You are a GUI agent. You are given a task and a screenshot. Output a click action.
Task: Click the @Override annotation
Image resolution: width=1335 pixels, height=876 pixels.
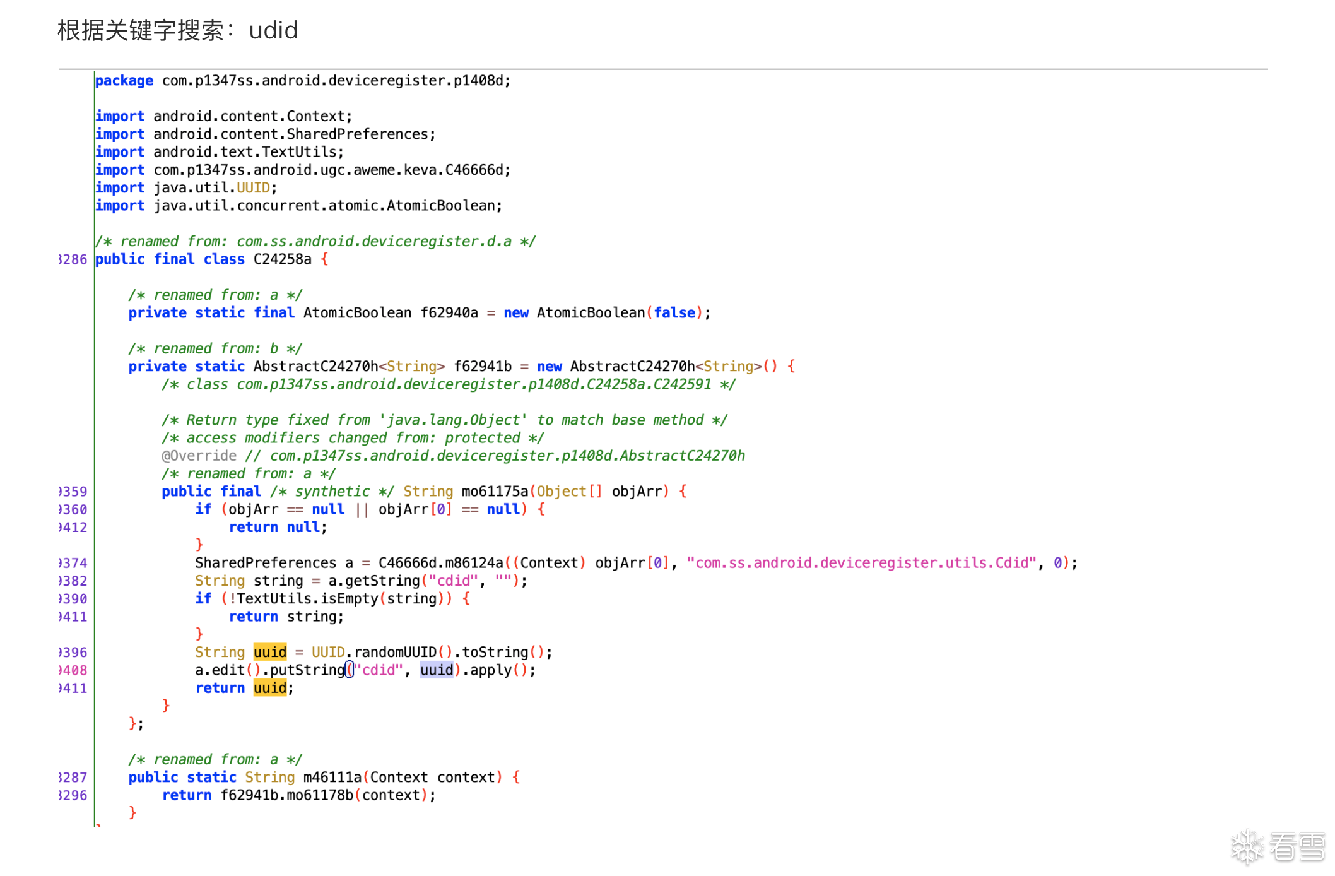[x=199, y=456]
